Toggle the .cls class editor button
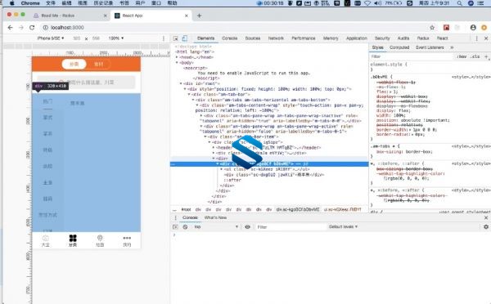 pos(475,56)
